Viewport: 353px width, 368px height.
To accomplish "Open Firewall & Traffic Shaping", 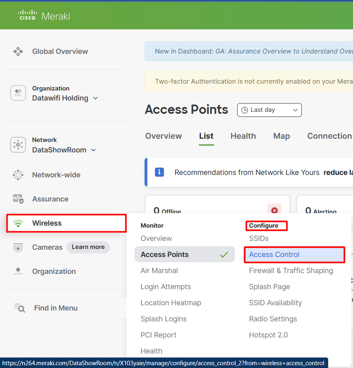I will click(291, 271).
